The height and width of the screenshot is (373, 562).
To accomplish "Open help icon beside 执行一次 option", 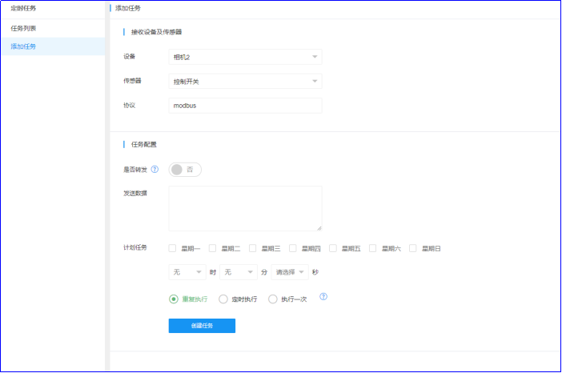I will [323, 297].
